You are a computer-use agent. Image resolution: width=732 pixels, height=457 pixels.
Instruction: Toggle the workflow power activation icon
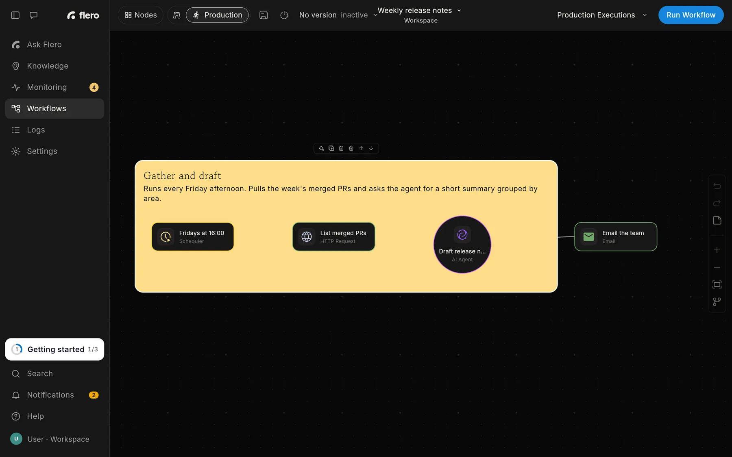click(284, 15)
